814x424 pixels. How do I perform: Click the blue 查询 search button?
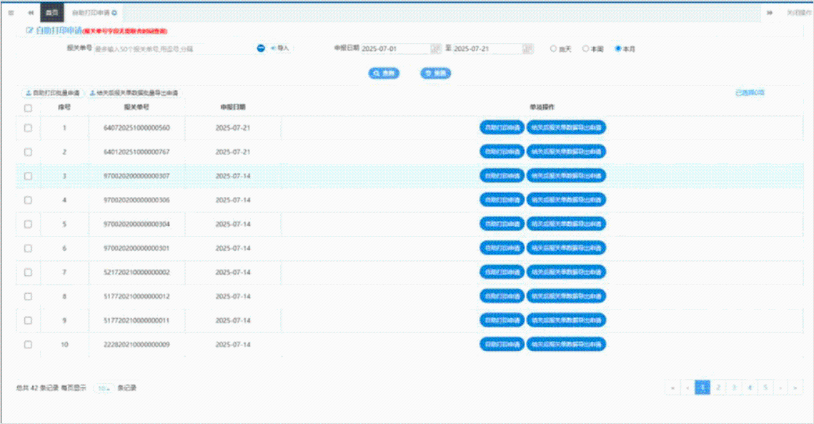click(x=384, y=73)
